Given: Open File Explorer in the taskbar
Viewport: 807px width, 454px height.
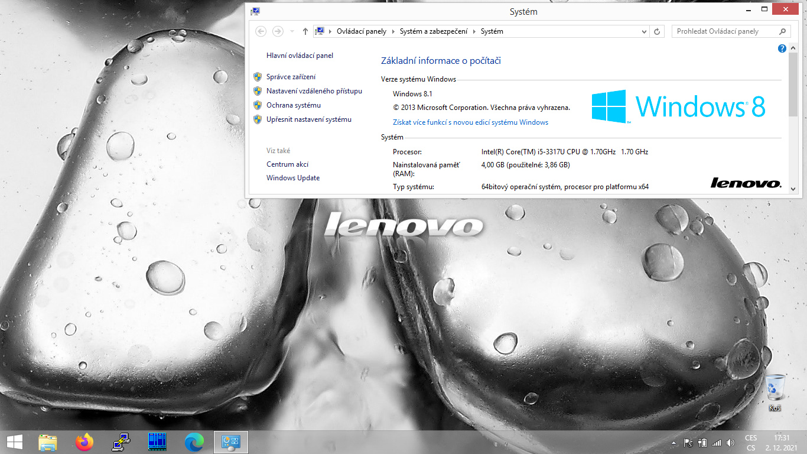Looking at the screenshot, I should pyautogui.click(x=48, y=442).
